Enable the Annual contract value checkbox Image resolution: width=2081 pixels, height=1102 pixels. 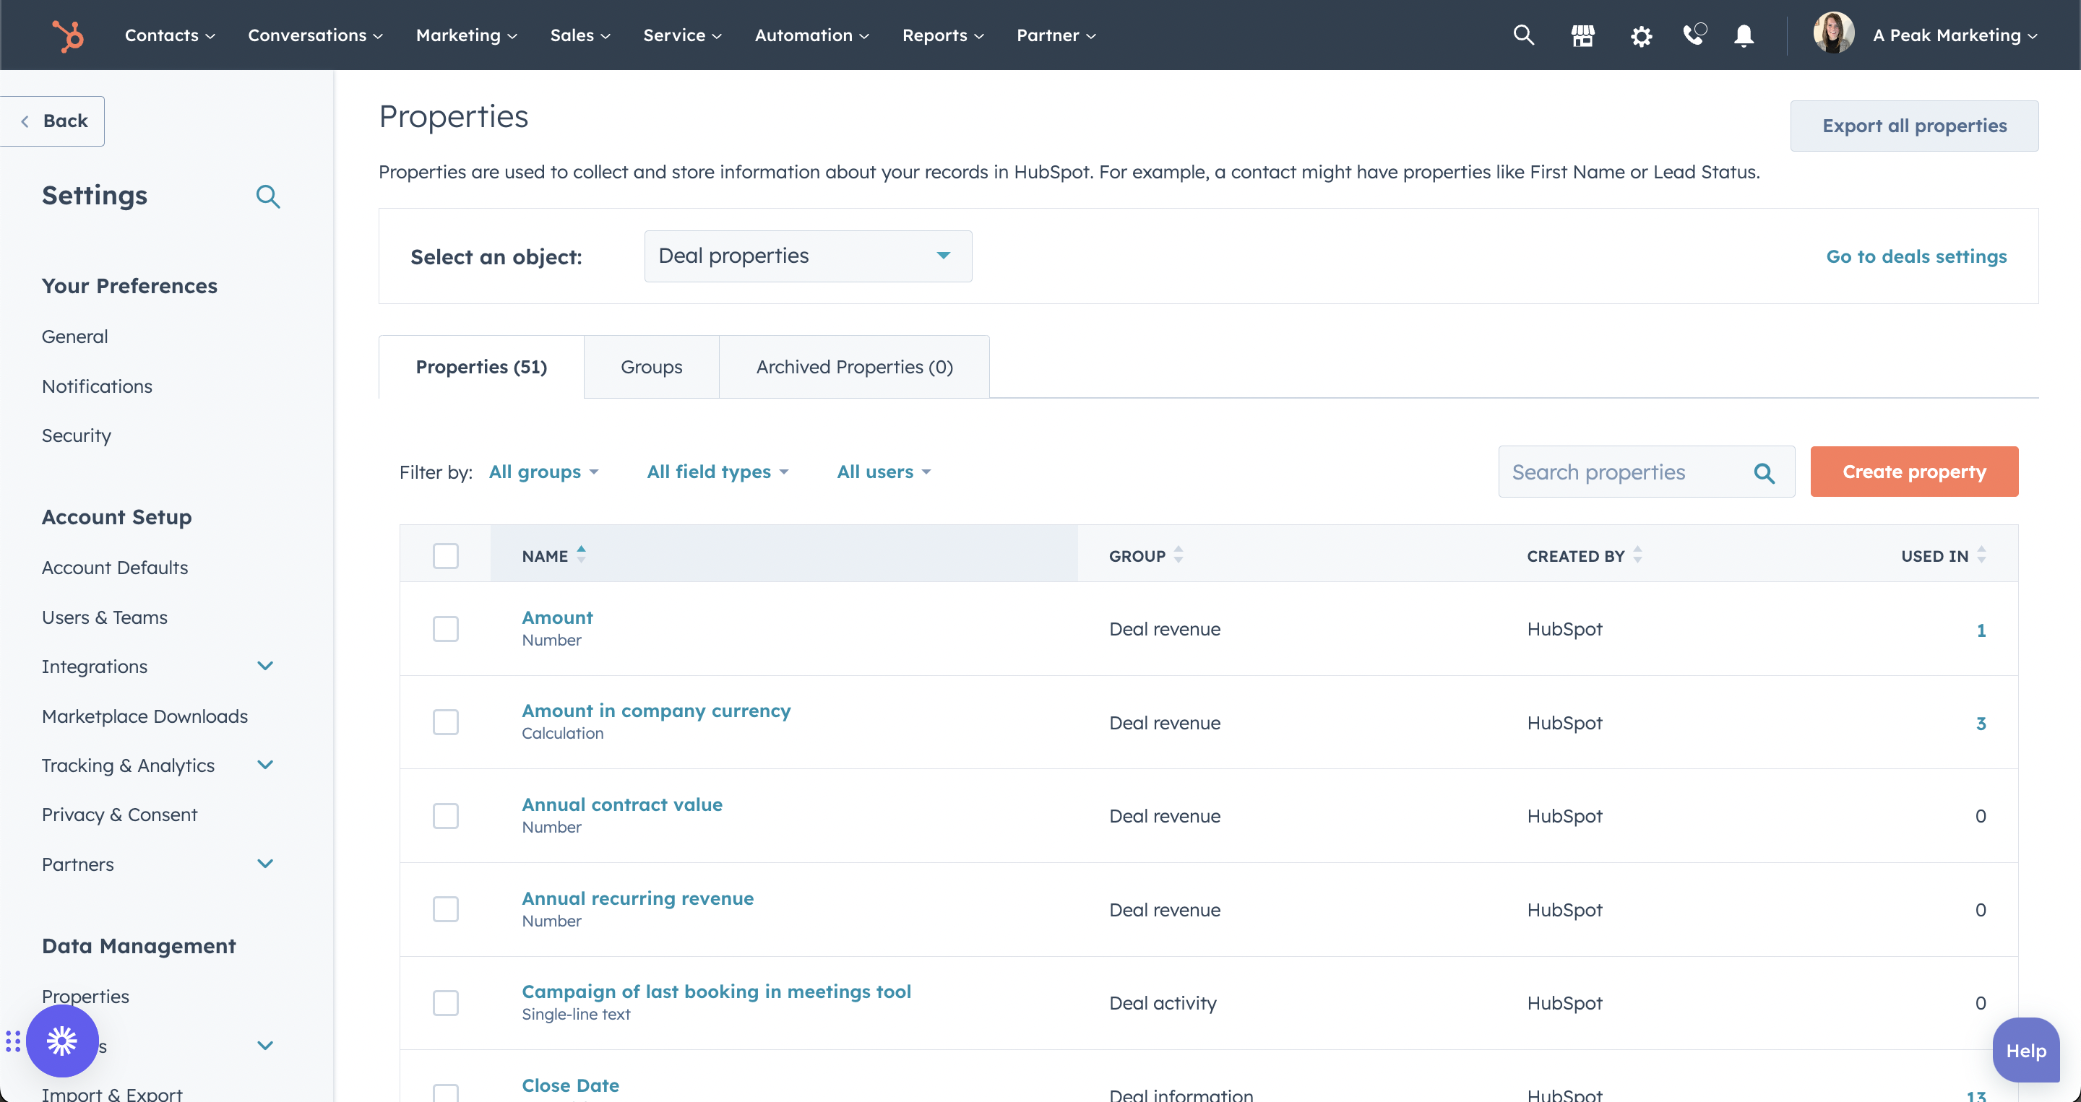(x=444, y=815)
